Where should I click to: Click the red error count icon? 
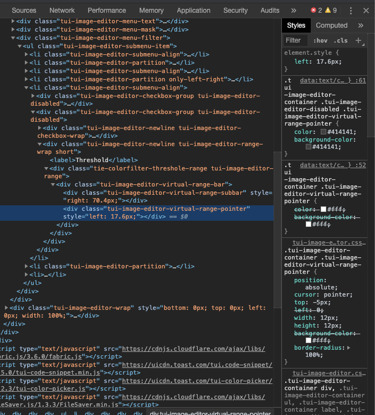[314, 10]
